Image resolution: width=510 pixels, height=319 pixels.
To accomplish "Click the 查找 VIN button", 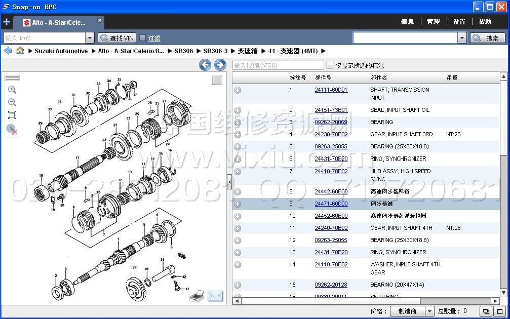I will coord(117,38).
